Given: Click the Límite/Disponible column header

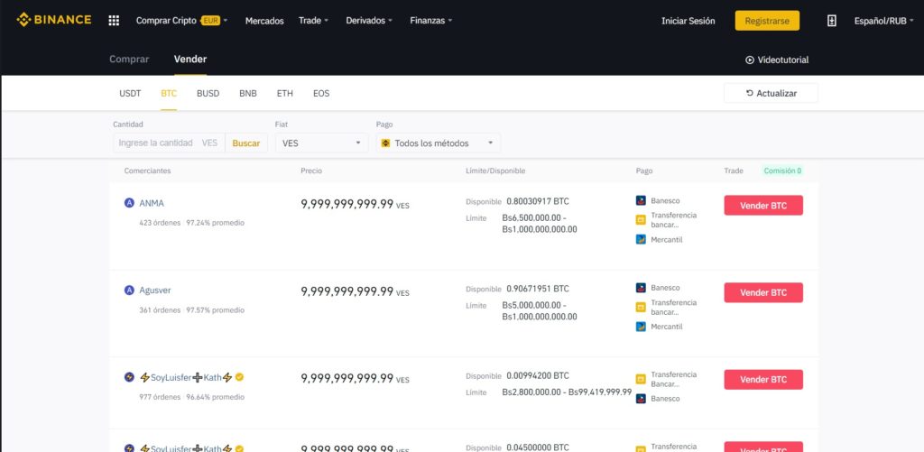Looking at the screenshot, I should [495, 171].
